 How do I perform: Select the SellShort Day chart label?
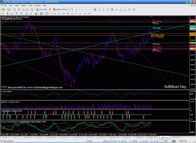click(175, 87)
